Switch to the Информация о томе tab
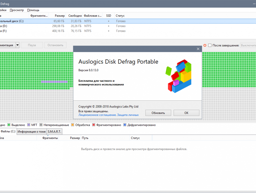 click(32, 132)
